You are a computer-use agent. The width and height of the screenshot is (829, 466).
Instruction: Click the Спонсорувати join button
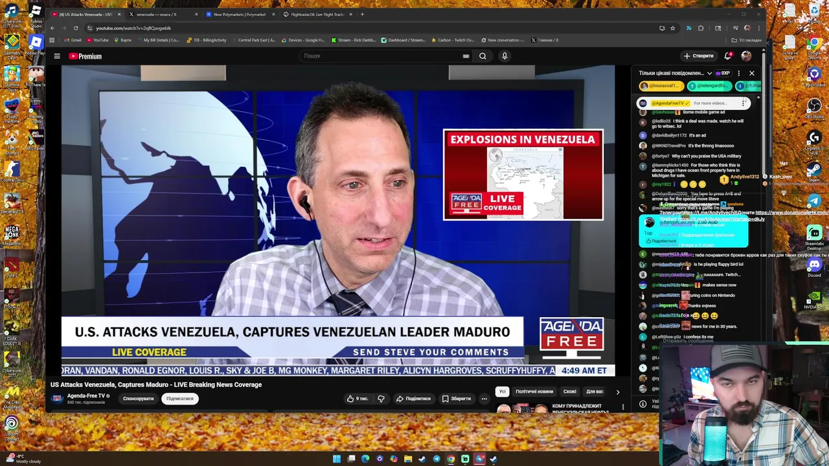point(139,399)
